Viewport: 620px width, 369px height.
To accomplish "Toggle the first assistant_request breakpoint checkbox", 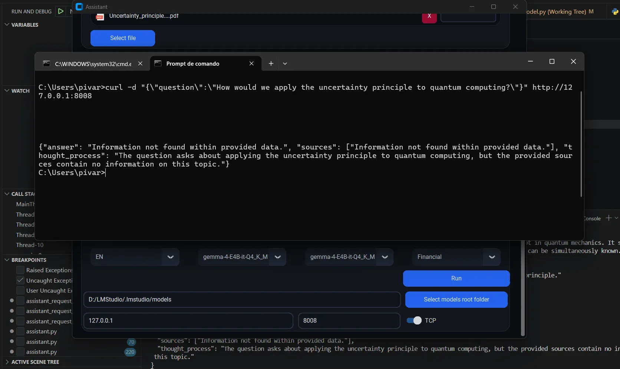I will click(20, 301).
